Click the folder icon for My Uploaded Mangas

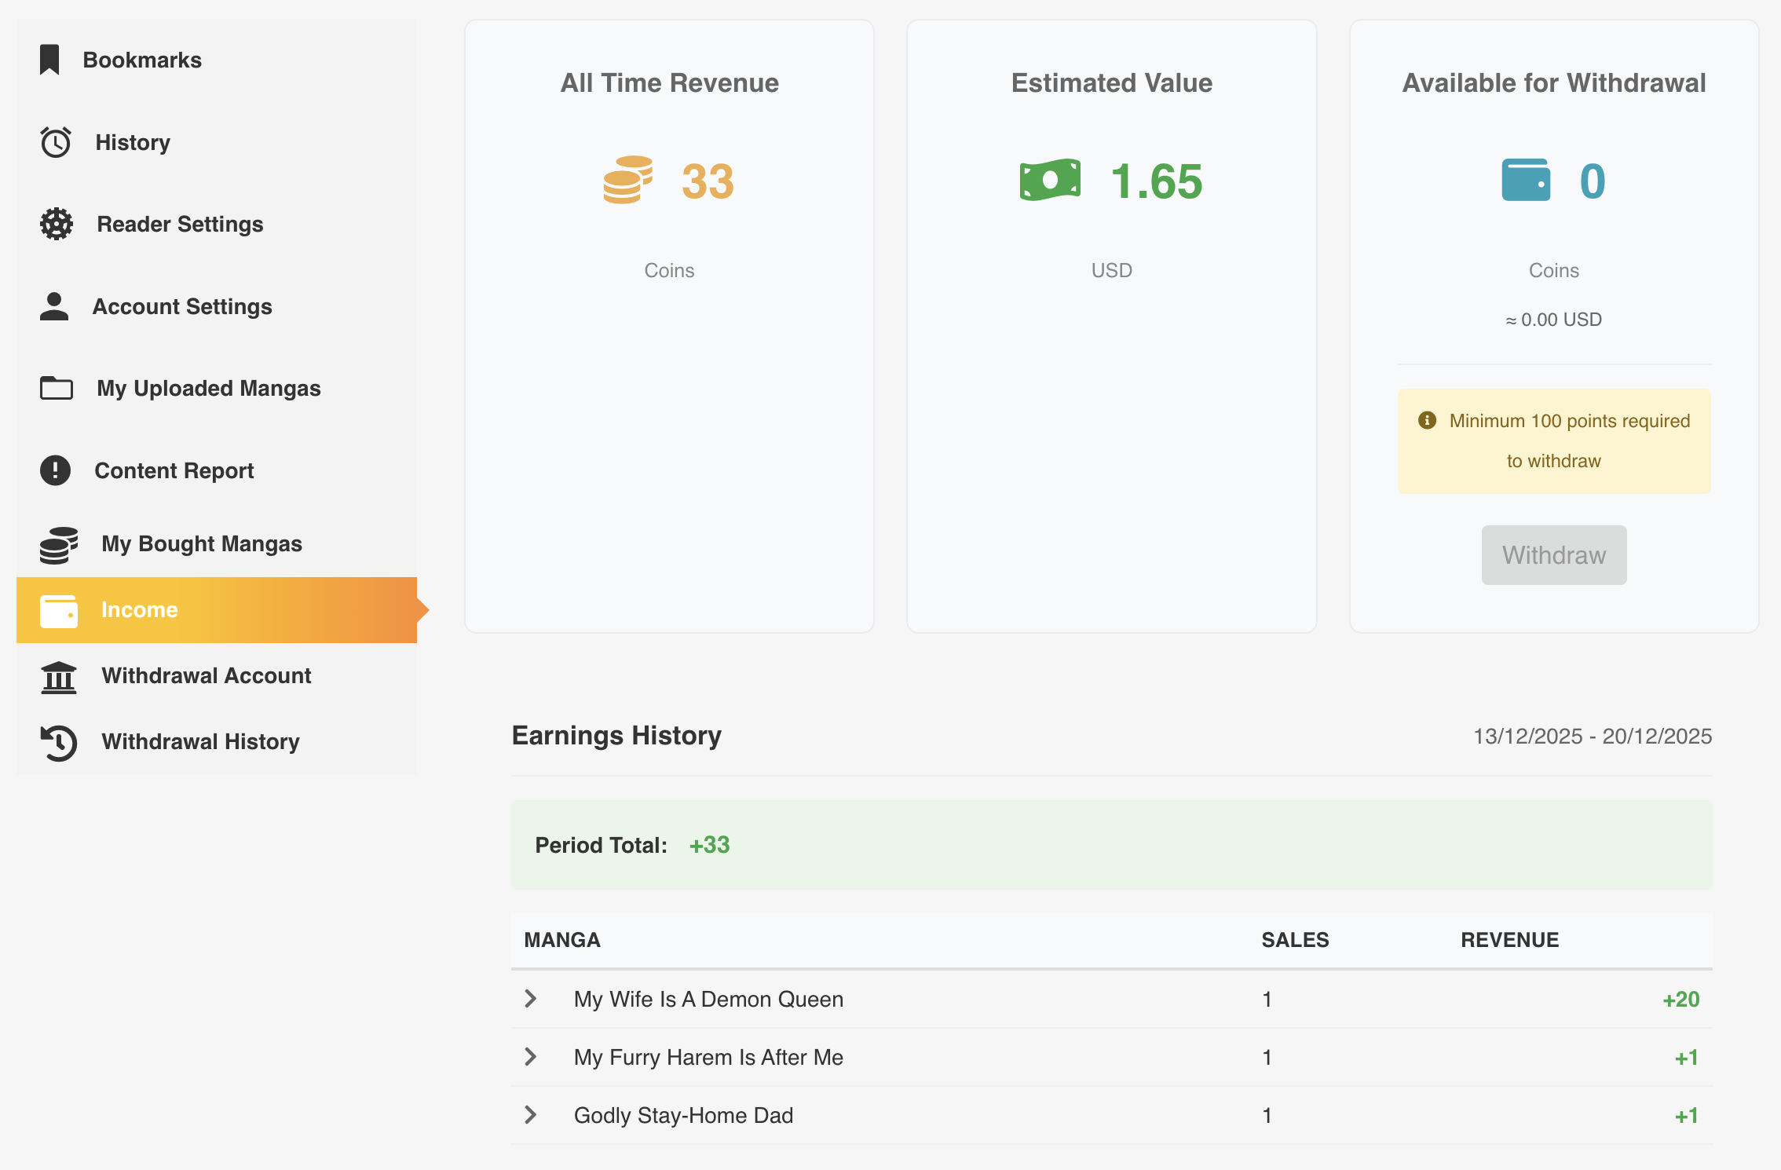point(55,388)
